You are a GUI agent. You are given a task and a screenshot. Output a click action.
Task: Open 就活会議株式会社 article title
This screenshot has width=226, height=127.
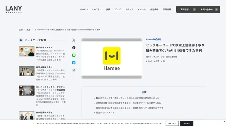(44, 67)
